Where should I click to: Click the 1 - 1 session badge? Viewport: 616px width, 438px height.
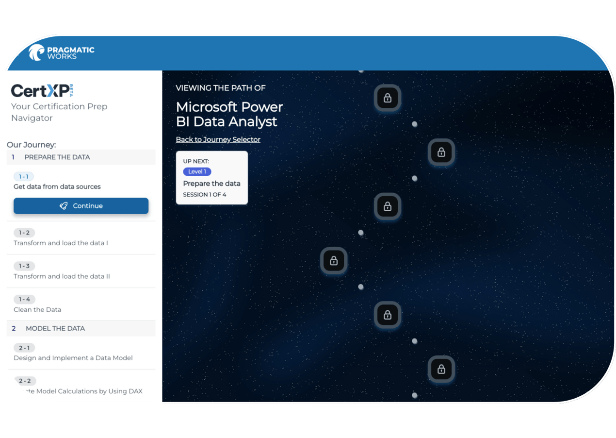click(24, 177)
